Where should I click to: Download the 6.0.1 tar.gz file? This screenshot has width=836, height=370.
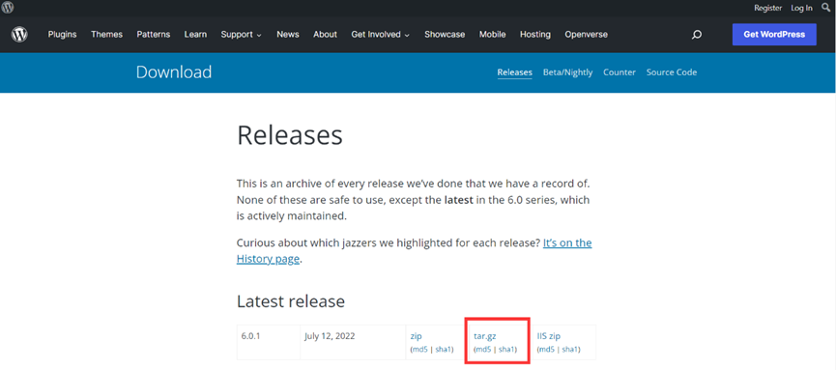484,336
